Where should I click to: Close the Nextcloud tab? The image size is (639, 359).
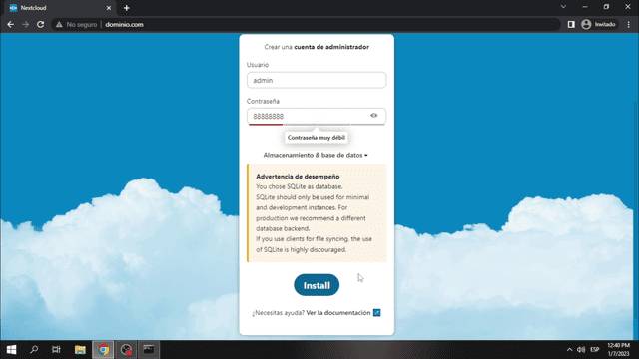click(109, 8)
